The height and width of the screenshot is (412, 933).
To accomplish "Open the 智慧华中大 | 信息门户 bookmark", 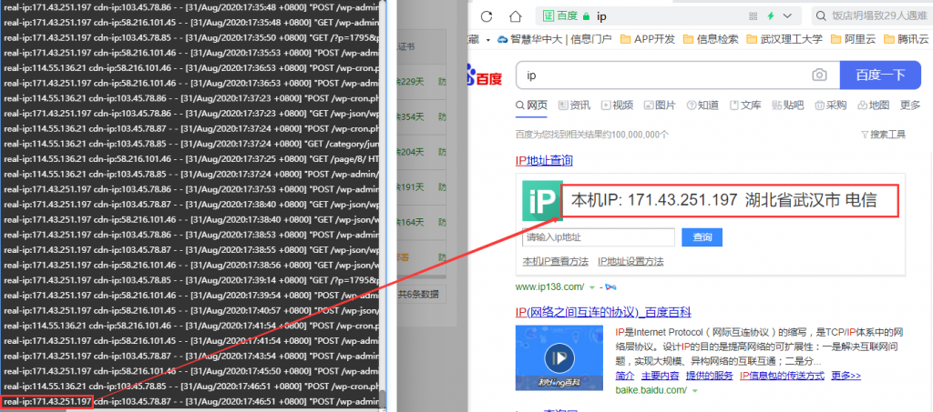I will point(554,39).
